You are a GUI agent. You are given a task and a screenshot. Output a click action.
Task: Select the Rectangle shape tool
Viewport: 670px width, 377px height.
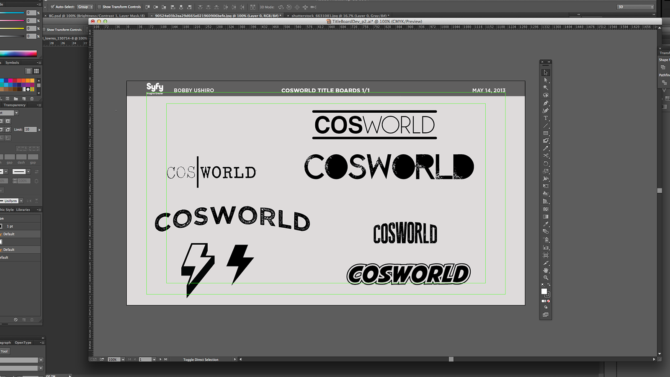pos(546,133)
